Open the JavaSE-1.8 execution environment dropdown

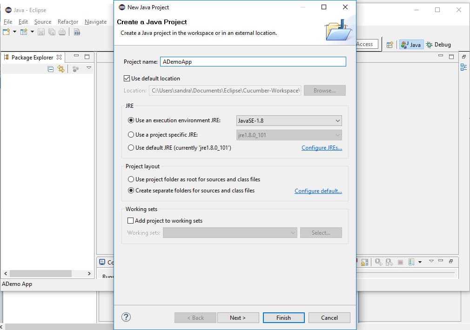(289, 121)
